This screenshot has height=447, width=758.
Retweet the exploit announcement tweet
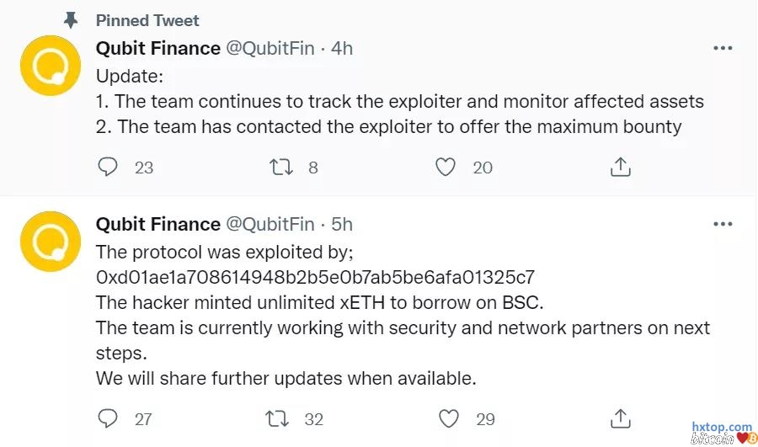[276, 418]
